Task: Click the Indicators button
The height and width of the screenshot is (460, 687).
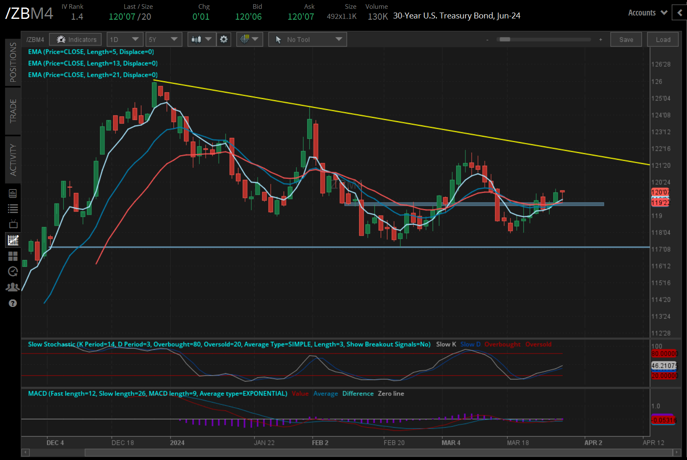Action: (x=76, y=39)
